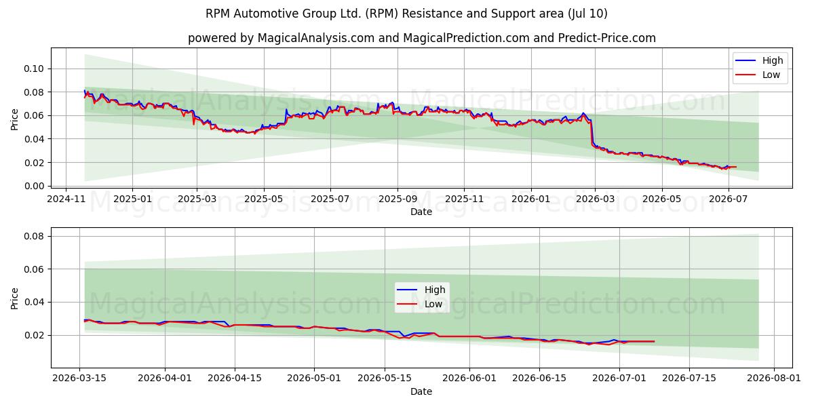Image resolution: width=814 pixels, height=407 pixels.
Task: Click the top chart 'Price' axis label
Action: coord(15,118)
